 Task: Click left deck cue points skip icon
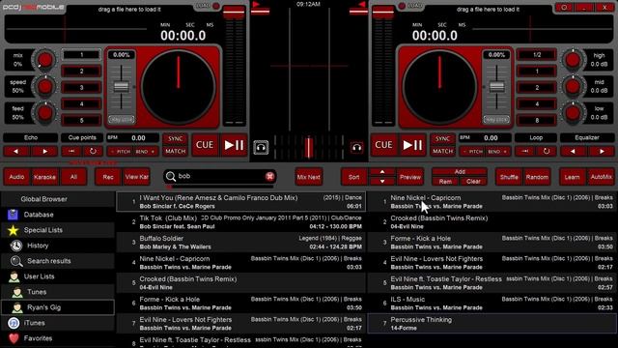[71, 151]
